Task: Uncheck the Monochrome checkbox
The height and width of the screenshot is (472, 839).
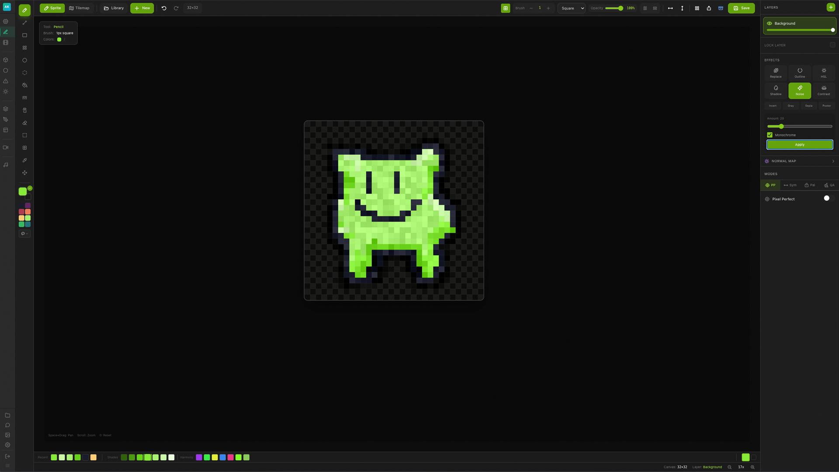Action: pyautogui.click(x=770, y=135)
